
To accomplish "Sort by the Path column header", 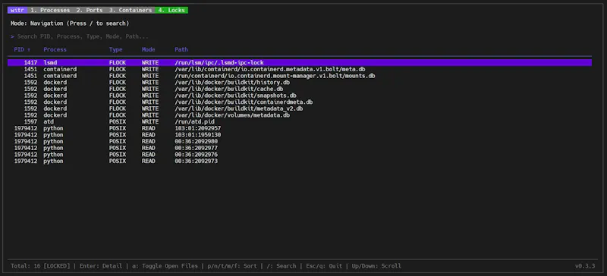I will pos(181,49).
